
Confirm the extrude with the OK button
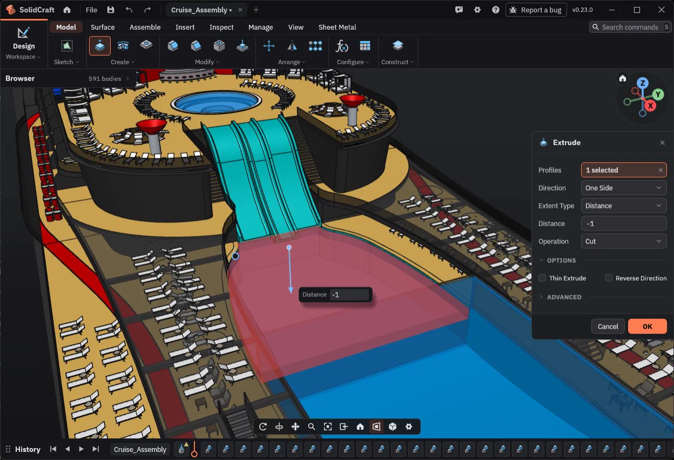click(648, 326)
